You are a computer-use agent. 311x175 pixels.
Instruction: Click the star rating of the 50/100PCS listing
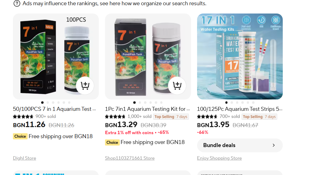[23, 116]
